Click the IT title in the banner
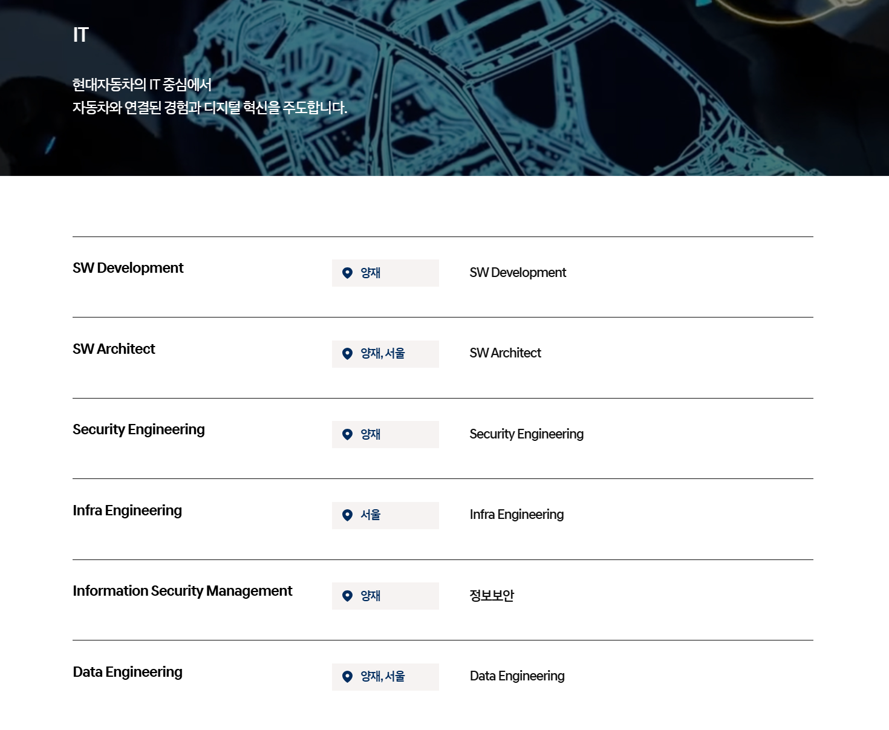Image resolution: width=889 pixels, height=730 pixels. click(80, 35)
